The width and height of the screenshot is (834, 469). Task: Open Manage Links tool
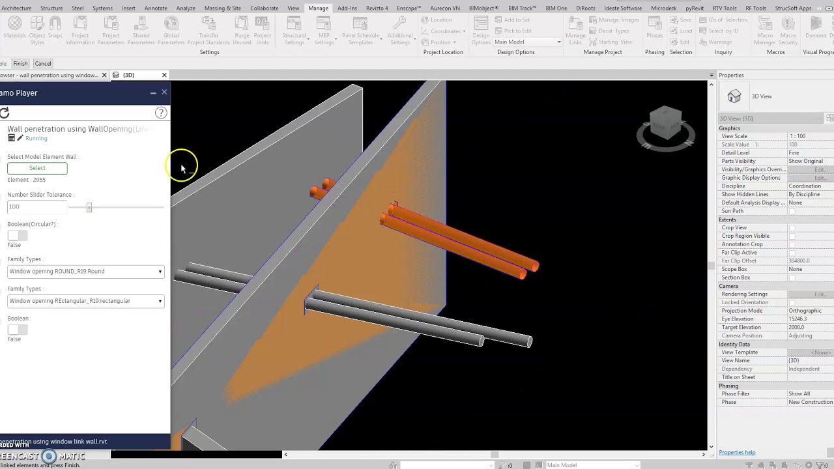click(575, 31)
